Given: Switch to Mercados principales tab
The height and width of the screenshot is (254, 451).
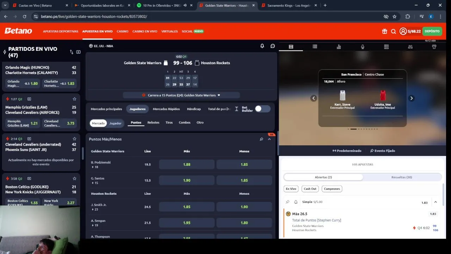Looking at the screenshot, I should coord(106,109).
